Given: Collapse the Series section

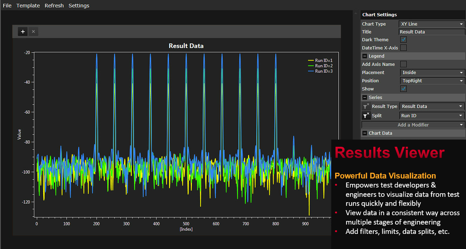Looking at the screenshot, I should [x=365, y=98].
